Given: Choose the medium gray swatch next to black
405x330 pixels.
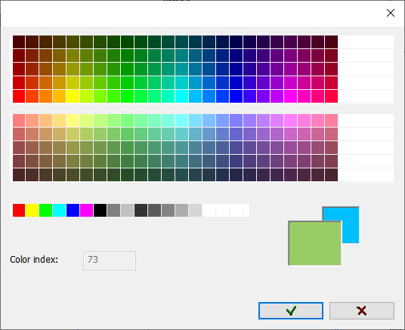Looking at the screenshot, I should (113, 210).
